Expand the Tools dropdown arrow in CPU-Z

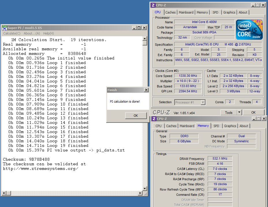coord(239,112)
